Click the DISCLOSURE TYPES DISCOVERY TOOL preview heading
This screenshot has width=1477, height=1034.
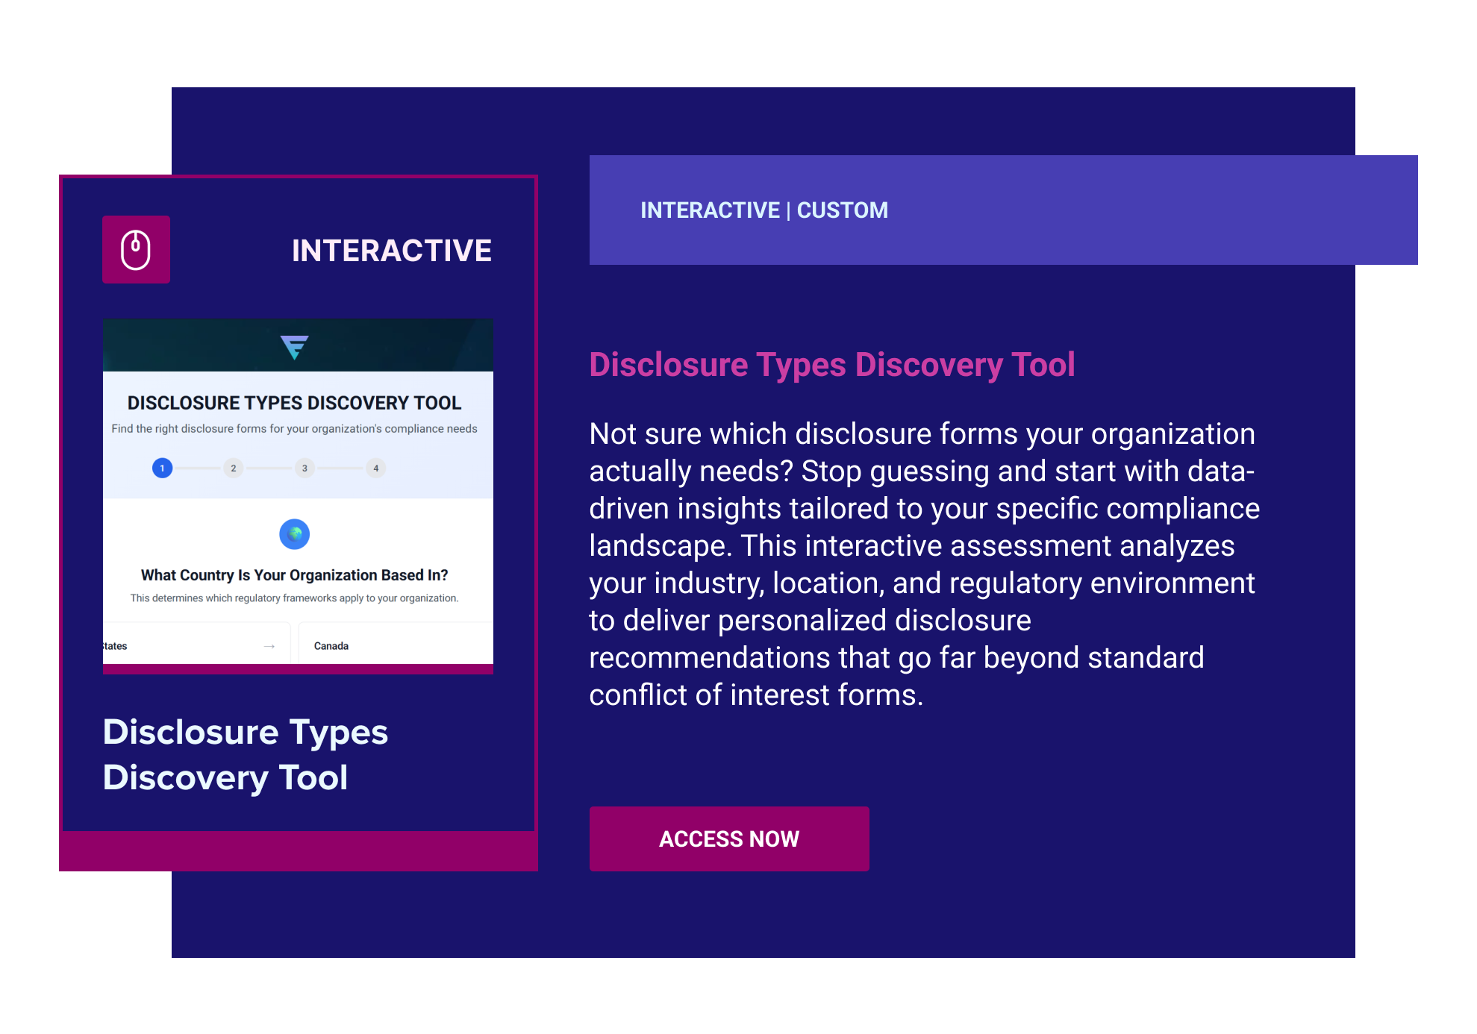pyautogui.click(x=295, y=403)
